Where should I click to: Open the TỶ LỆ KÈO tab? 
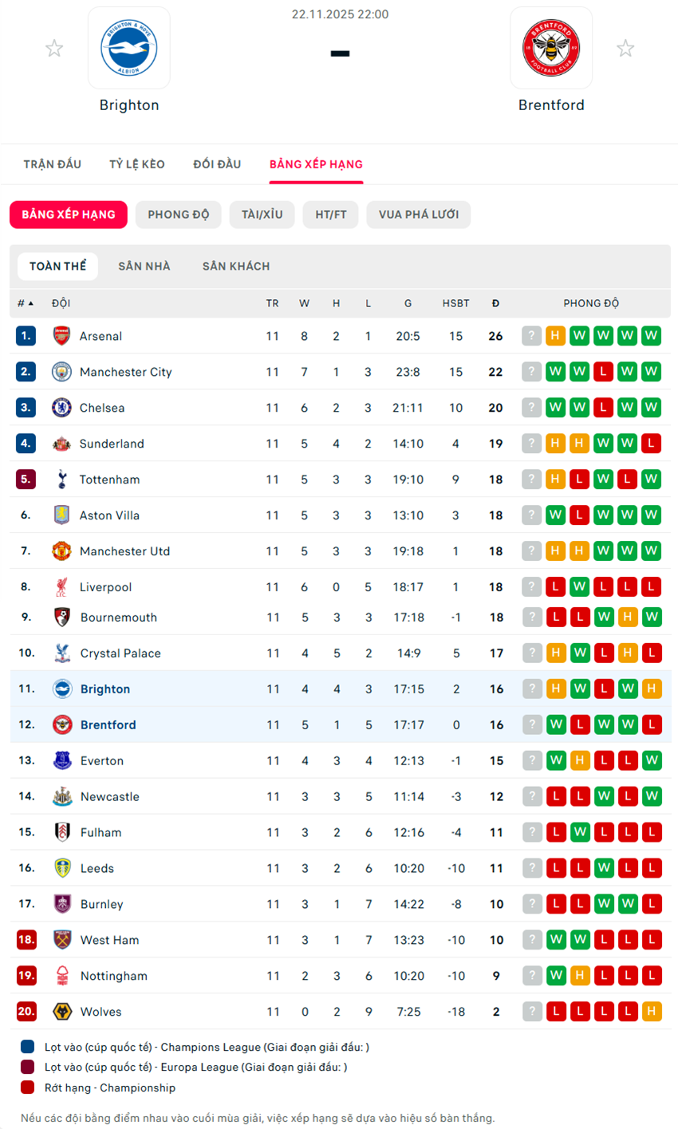(137, 164)
